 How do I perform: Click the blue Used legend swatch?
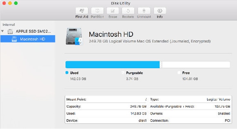[x=67, y=73]
